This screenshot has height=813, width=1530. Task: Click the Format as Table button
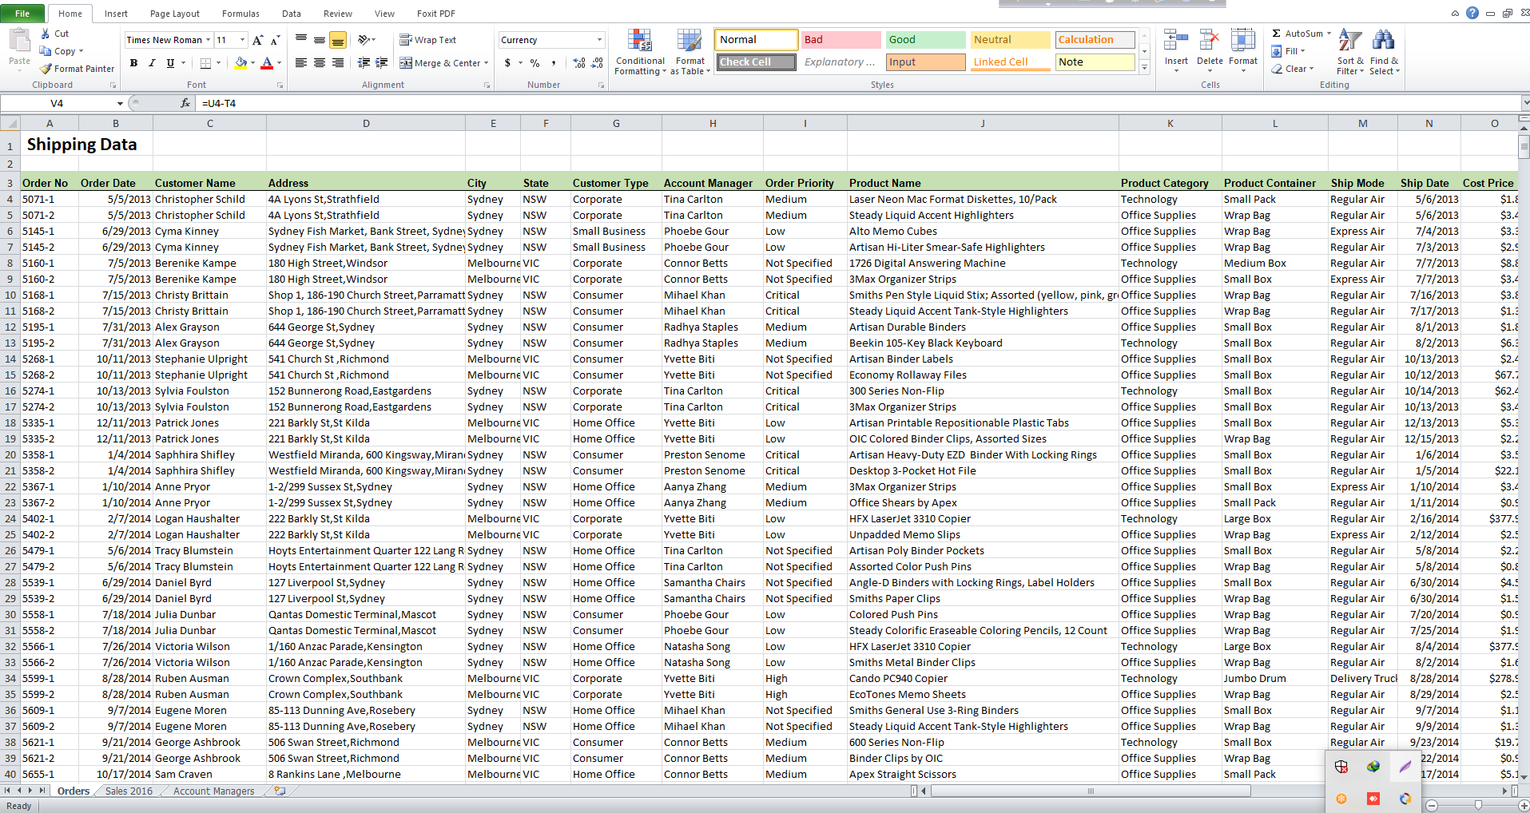[x=689, y=52]
